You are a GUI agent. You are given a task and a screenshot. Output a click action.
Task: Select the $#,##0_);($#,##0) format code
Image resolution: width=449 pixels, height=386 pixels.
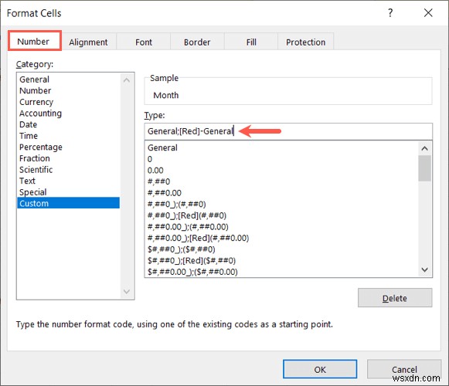click(x=281, y=249)
